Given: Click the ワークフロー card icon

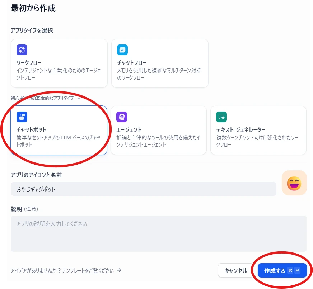Looking at the screenshot, I should (x=22, y=50).
